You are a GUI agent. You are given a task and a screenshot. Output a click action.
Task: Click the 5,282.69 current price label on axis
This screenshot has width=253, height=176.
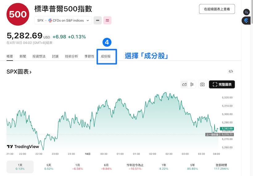click(x=227, y=129)
